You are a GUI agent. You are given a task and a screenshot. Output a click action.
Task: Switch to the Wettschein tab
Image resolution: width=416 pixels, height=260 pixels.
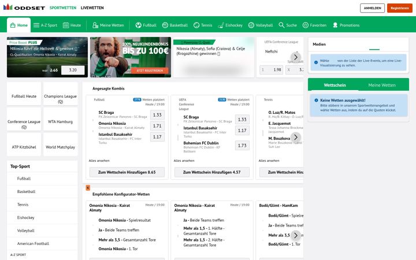(335, 85)
